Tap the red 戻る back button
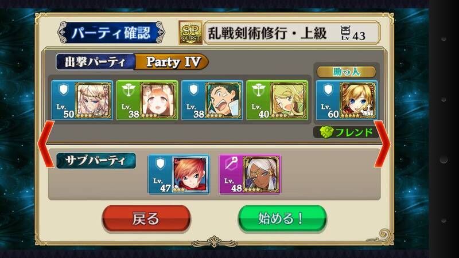The height and width of the screenshot is (258, 459). click(x=146, y=218)
